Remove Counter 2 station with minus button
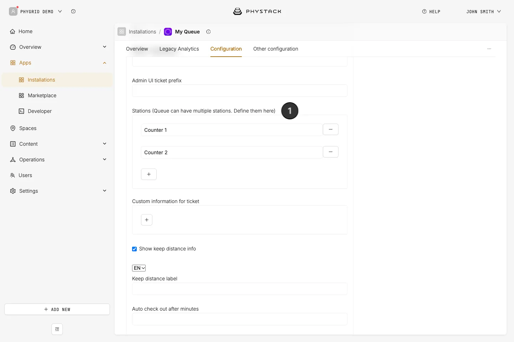This screenshot has height=342, width=514. 331,152
